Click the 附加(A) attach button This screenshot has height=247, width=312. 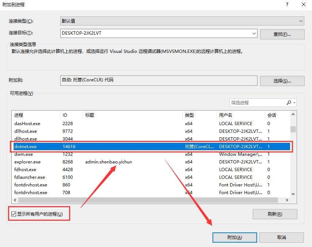point(234,238)
